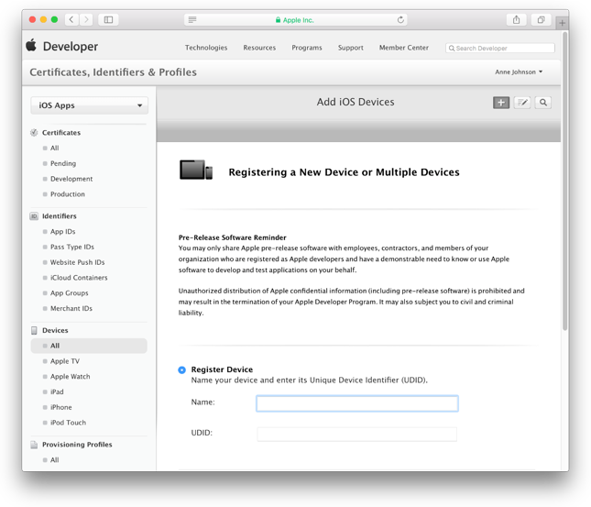Go to Member Center
591x507 pixels.
click(x=404, y=48)
